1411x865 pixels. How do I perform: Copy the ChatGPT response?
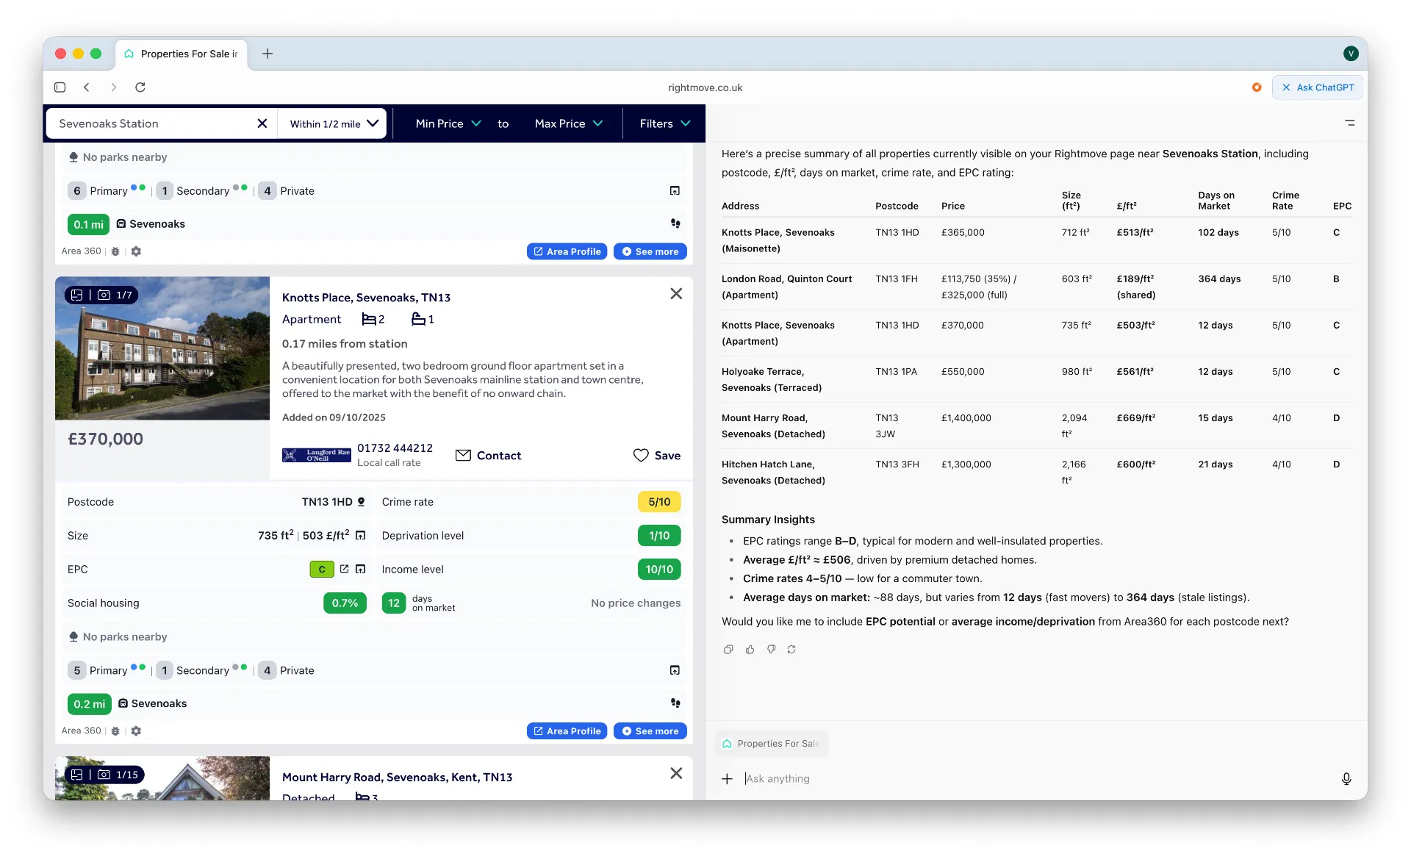[x=728, y=650]
